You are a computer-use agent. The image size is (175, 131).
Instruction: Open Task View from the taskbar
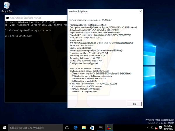pyautogui.click(x=67, y=128)
